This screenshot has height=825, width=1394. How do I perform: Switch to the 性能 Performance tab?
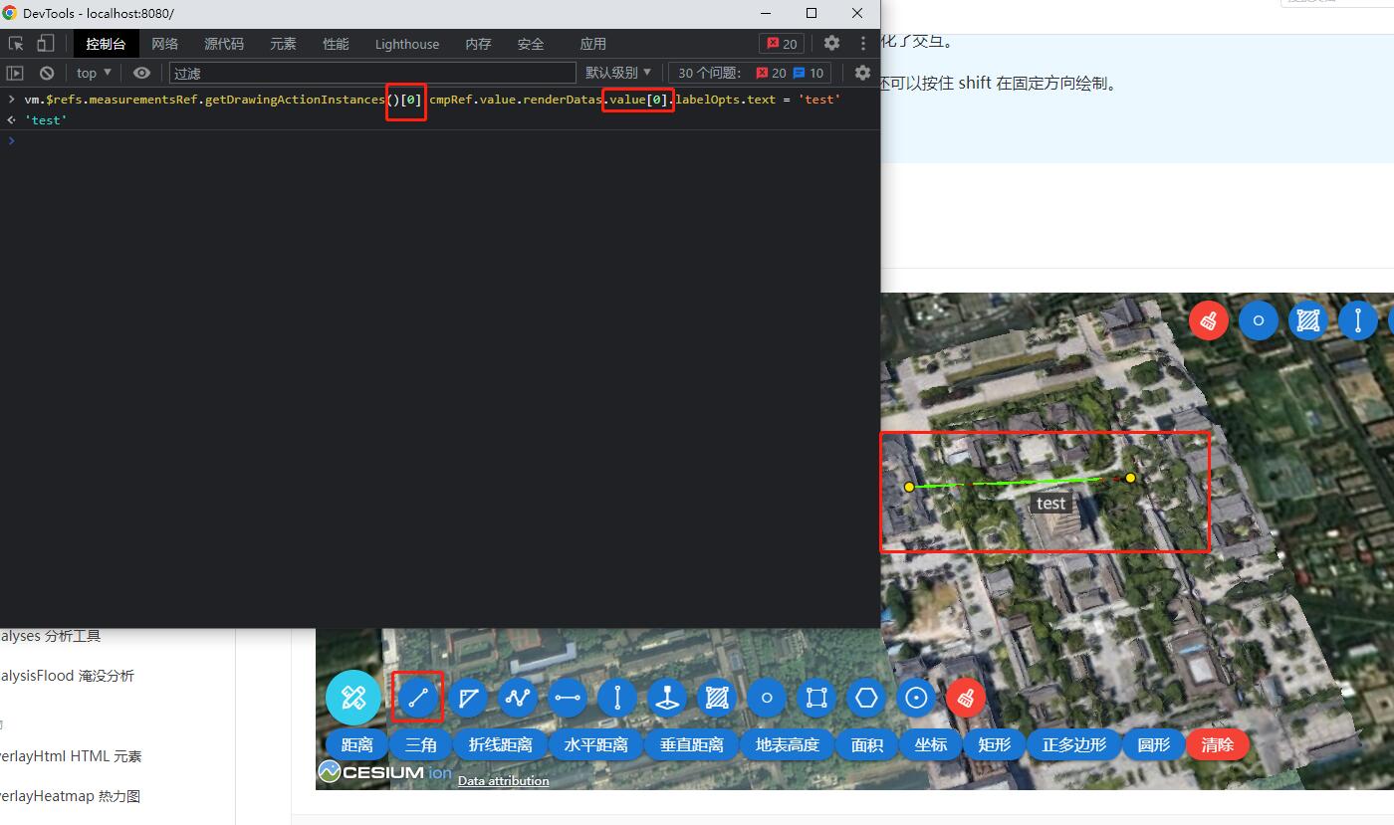[x=336, y=44]
